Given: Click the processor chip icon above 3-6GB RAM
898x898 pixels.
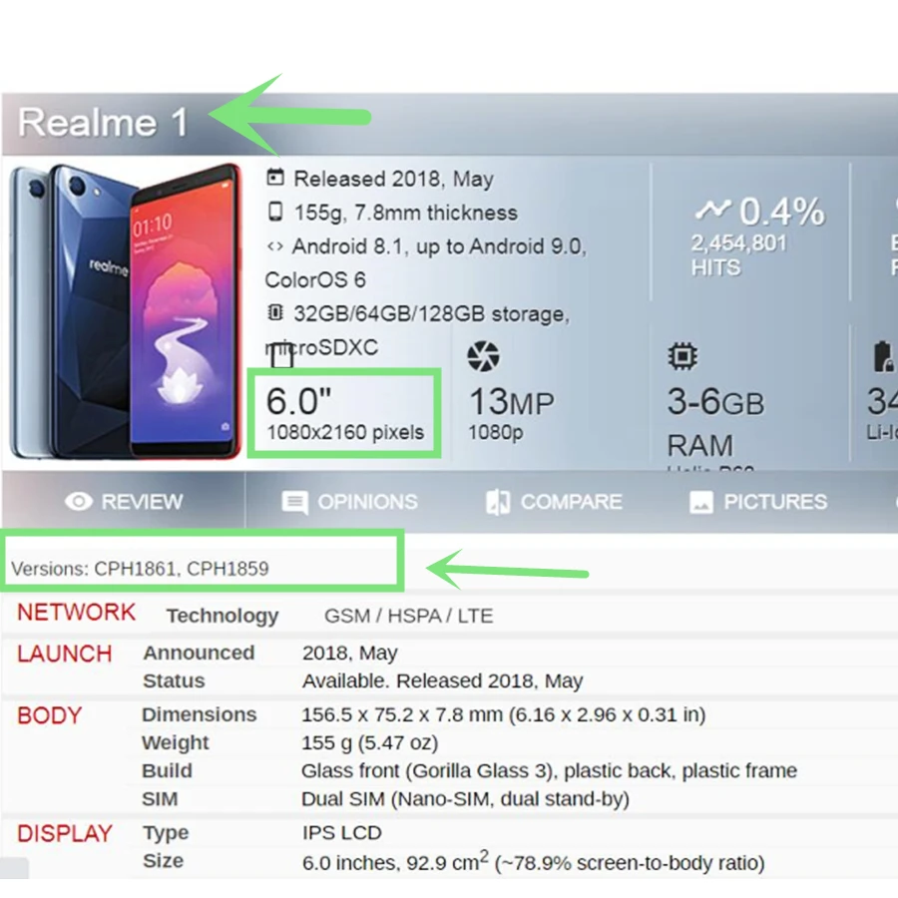Looking at the screenshot, I should (682, 356).
